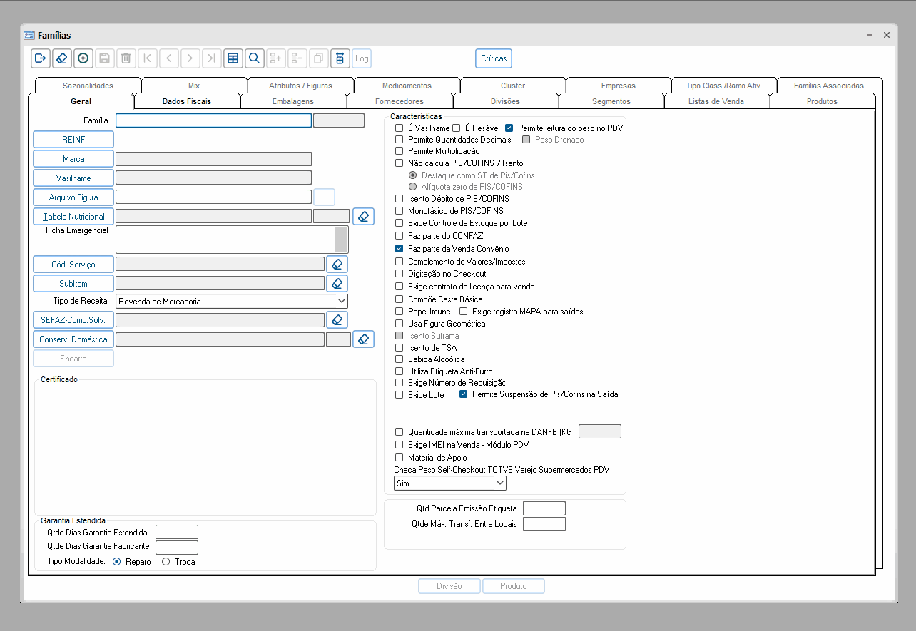Toggle the É Pesável checkbox

coord(457,128)
